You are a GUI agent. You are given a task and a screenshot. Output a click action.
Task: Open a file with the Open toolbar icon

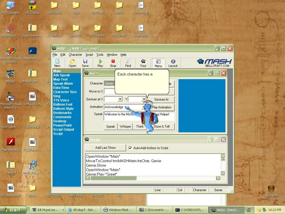point(72,63)
